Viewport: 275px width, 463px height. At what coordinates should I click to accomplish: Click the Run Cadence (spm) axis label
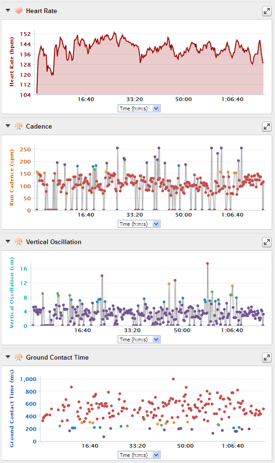12,177
